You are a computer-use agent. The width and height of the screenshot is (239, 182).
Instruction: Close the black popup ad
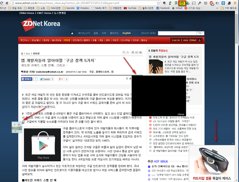coord(181,114)
